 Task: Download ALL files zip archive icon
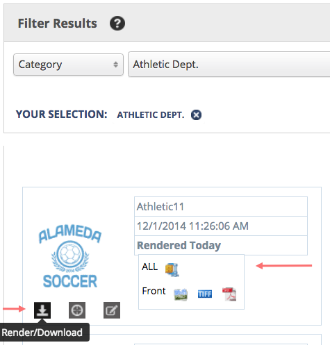click(x=172, y=270)
